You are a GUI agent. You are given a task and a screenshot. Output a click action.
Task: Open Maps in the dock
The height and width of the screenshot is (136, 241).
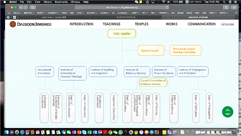click(x=59, y=132)
